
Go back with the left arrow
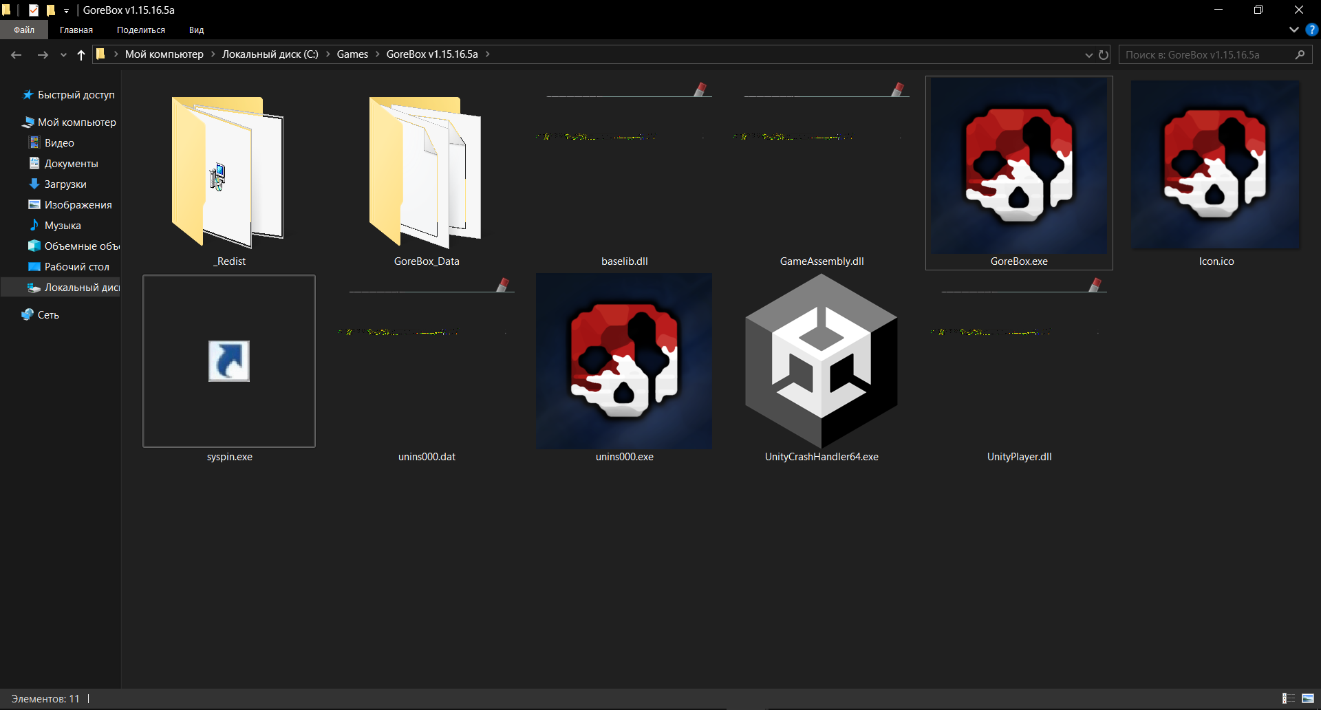click(x=17, y=54)
